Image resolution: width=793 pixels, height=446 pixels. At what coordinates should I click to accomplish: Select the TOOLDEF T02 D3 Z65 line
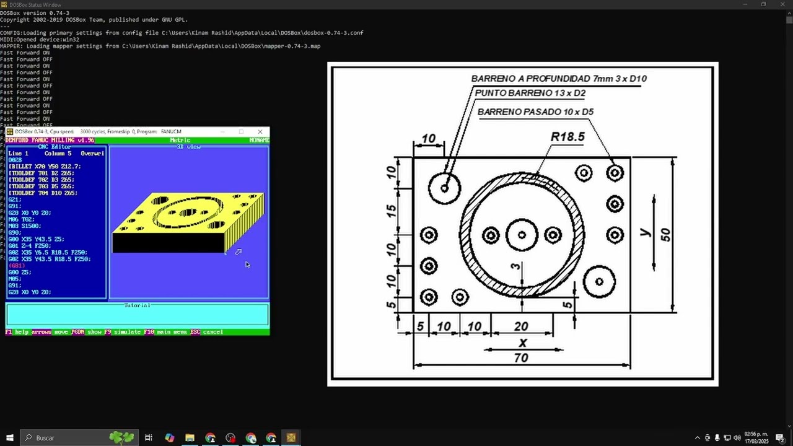click(x=42, y=180)
